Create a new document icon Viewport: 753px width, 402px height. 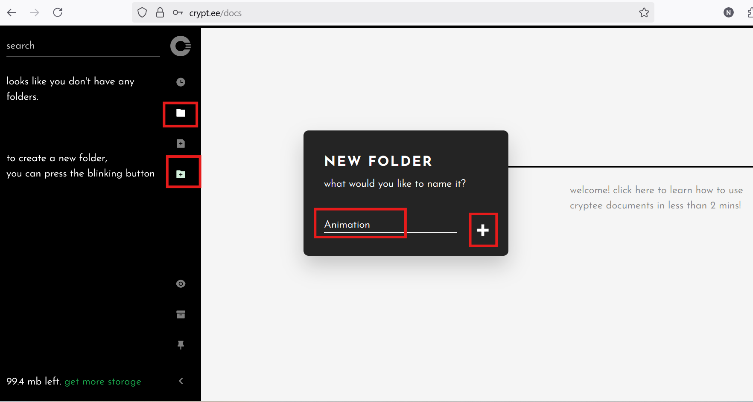point(181,144)
